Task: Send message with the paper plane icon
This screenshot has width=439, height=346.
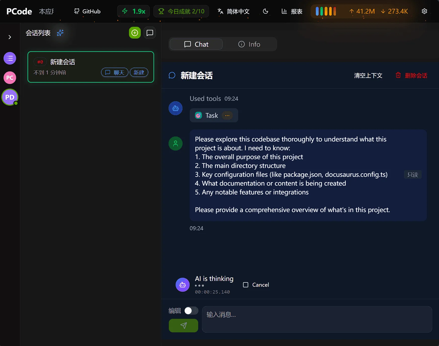Action: click(183, 326)
